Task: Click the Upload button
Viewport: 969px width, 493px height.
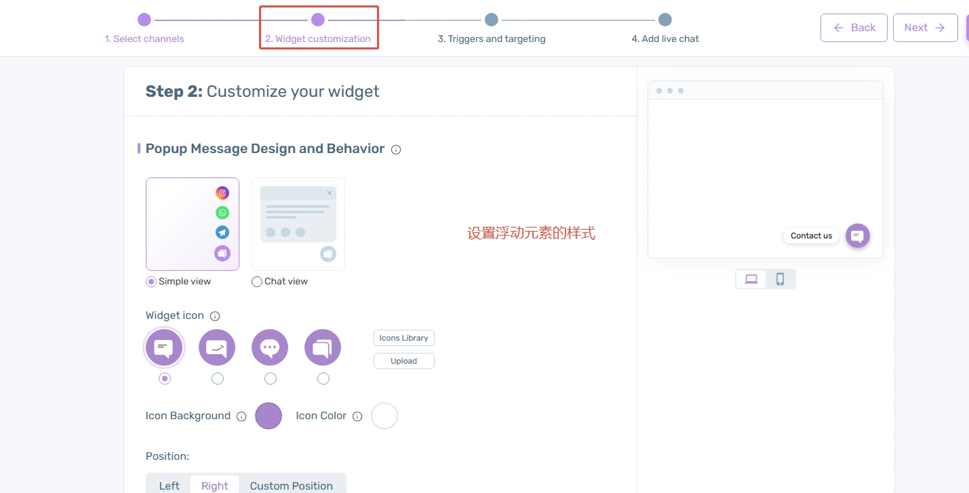Action: pyautogui.click(x=403, y=360)
